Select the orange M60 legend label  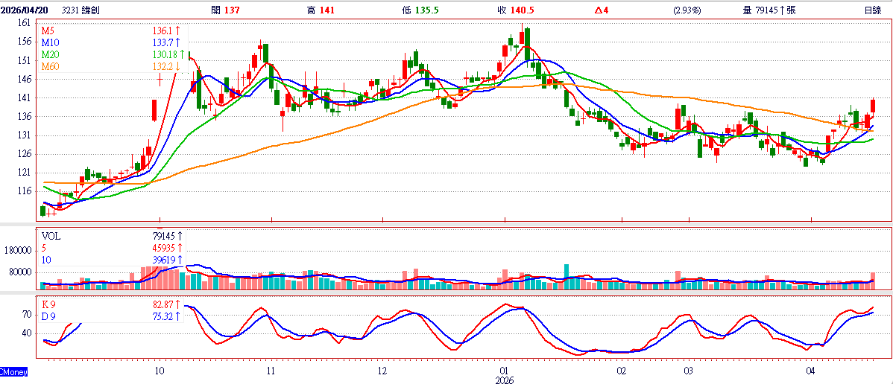tap(50, 67)
